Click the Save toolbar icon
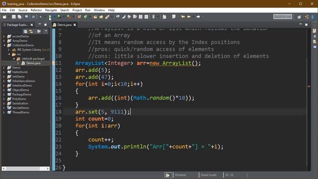The width and height of the screenshot is (318, 179). [13, 17]
